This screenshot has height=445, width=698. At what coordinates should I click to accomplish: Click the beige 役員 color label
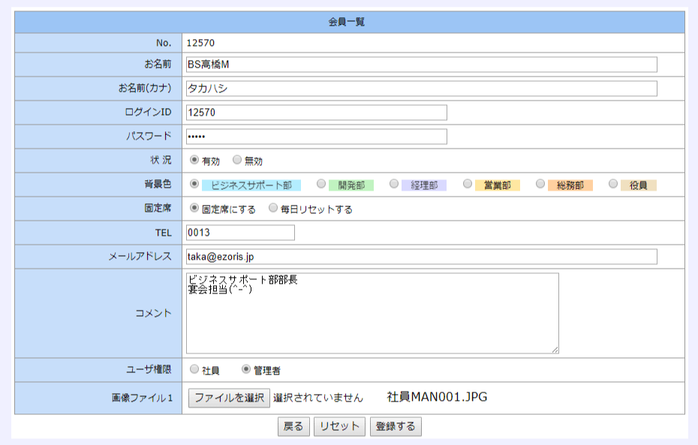pos(639,185)
